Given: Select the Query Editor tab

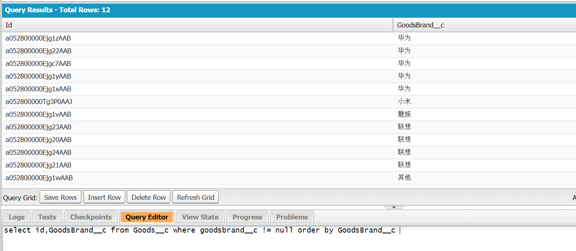Looking at the screenshot, I should click(147, 217).
